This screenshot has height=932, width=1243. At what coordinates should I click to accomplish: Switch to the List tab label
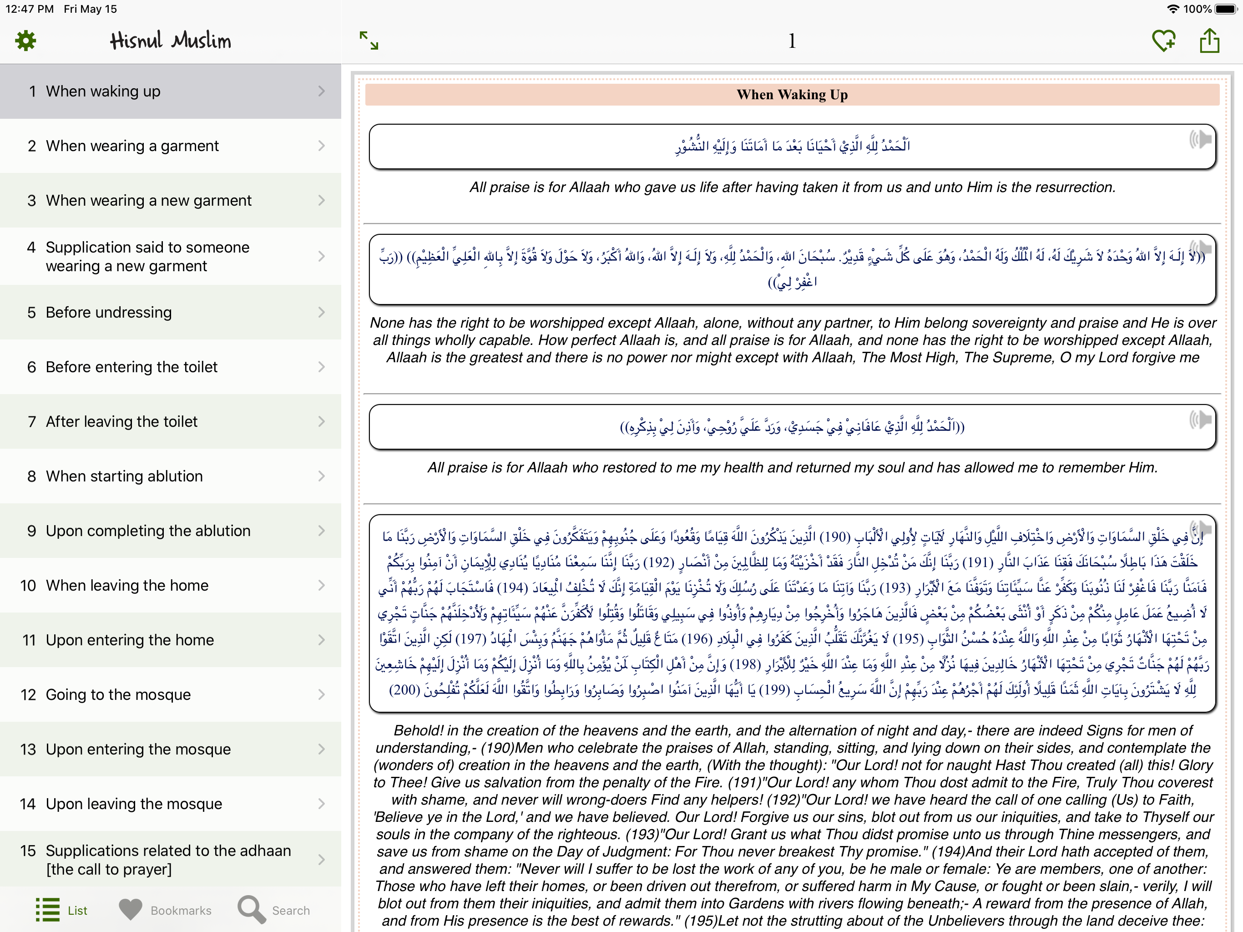tap(77, 911)
